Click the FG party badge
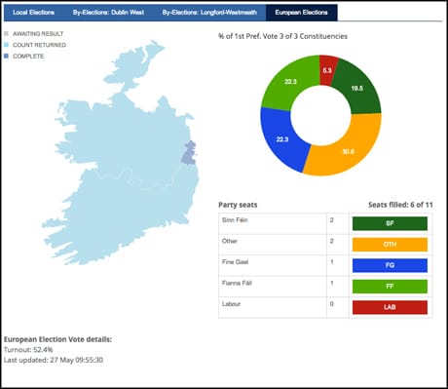This screenshot has height=389, width=448. 390,265
